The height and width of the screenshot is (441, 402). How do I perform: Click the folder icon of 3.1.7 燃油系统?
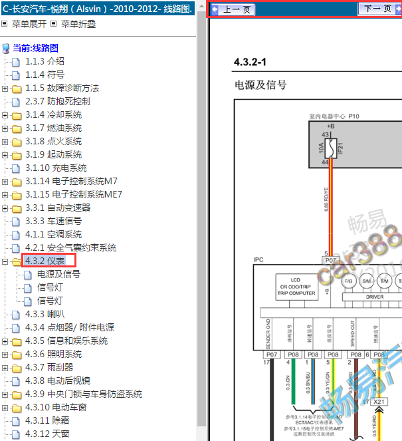point(17,129)
